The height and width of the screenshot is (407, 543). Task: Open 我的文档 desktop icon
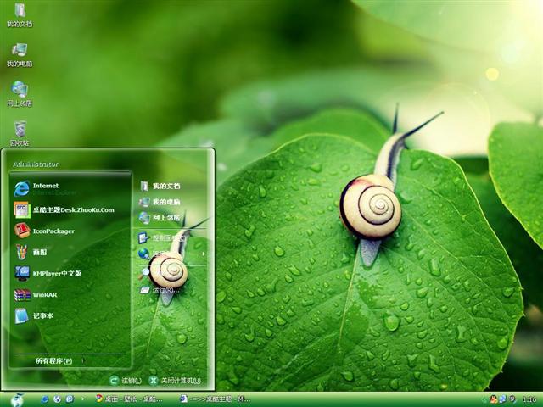click(20, 14)
